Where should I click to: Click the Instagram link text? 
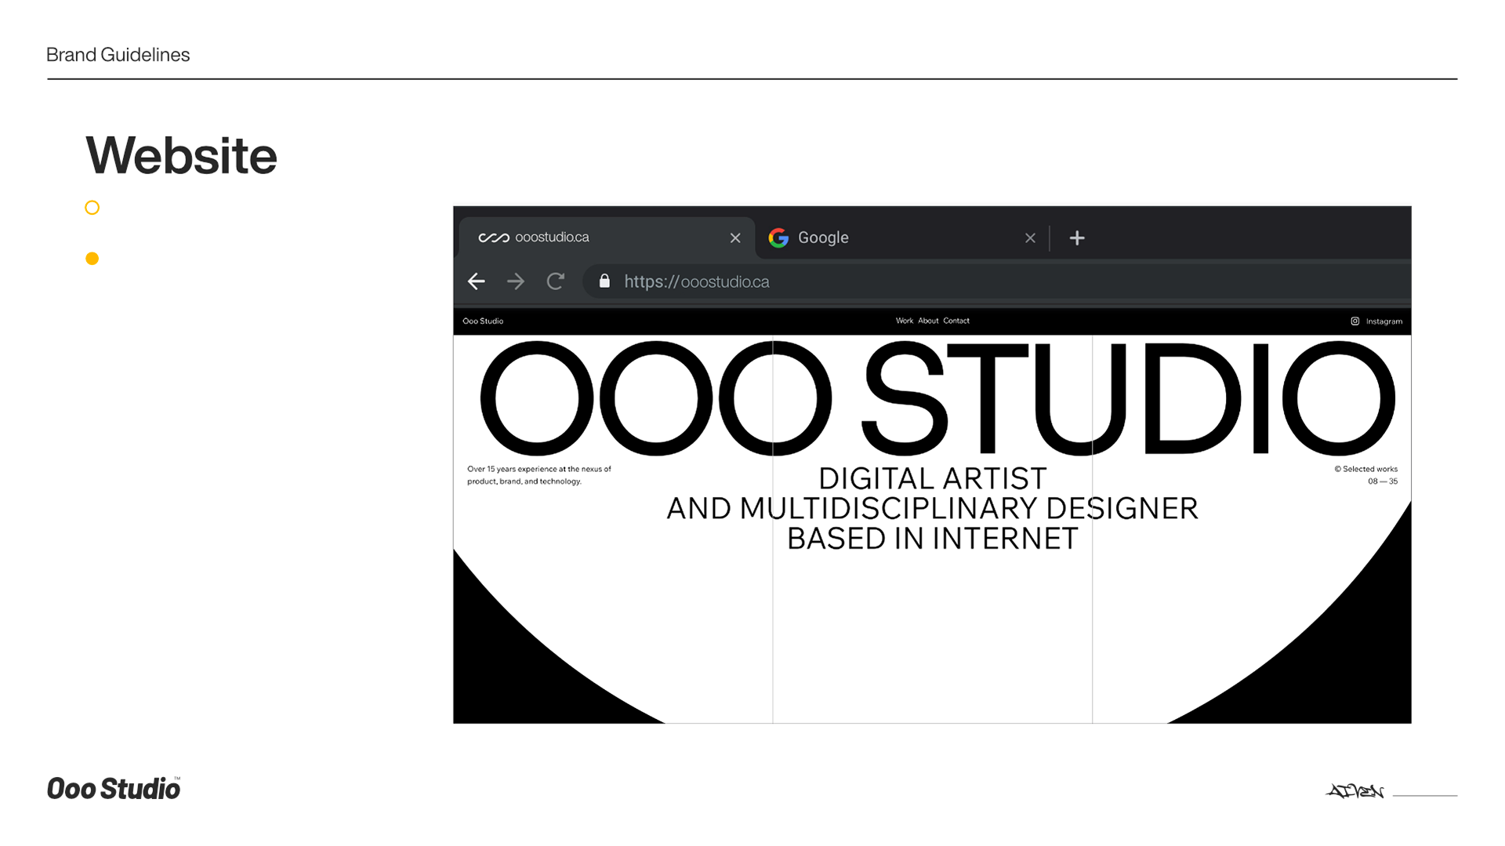pos(1384,321)
